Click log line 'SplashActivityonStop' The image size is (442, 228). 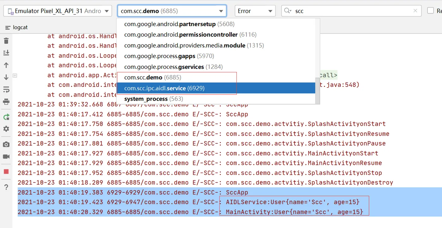click(200, 173)
